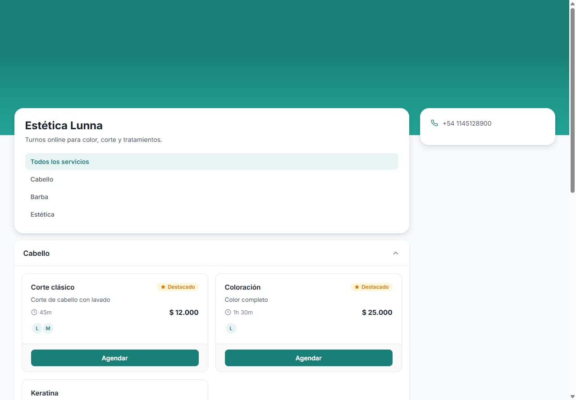Image resolution: width=576 pixels, height=400 pixels.
Task: Click the Corte clásico service title
Action: (53, 287)
